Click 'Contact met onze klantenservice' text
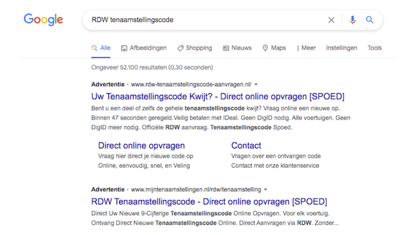 pyautogui.click(x=275, y=165)
